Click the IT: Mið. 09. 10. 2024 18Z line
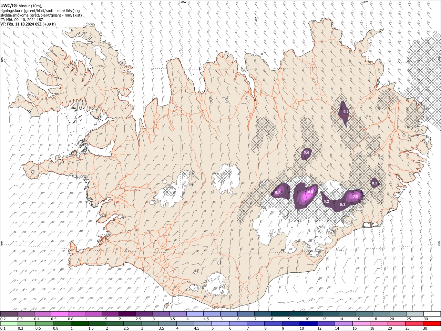Image resolution: width=441 pixels, height=331 pixels. (x=22, y=20)
